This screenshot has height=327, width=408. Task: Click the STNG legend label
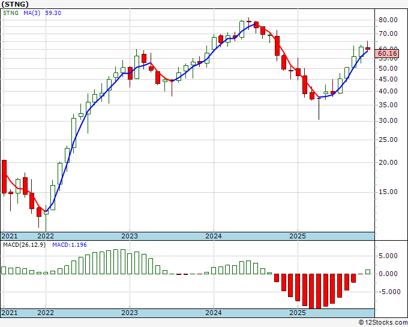(11, 13)
